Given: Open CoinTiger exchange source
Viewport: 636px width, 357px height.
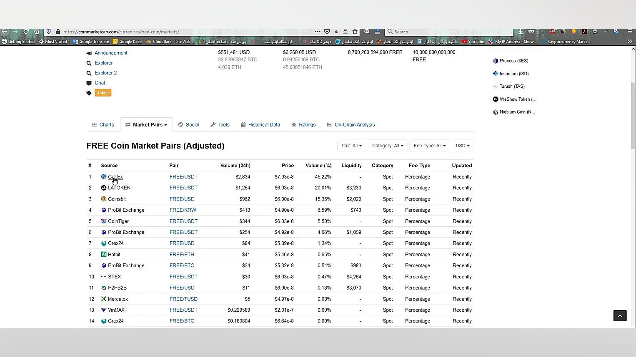Looking at the screenshot, I should (x=118, y=221).
